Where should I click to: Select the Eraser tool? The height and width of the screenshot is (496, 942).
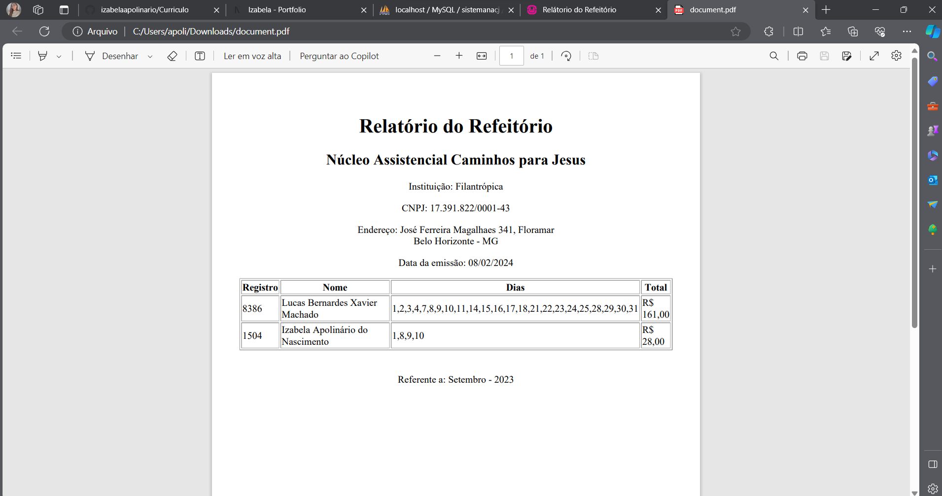172,56
